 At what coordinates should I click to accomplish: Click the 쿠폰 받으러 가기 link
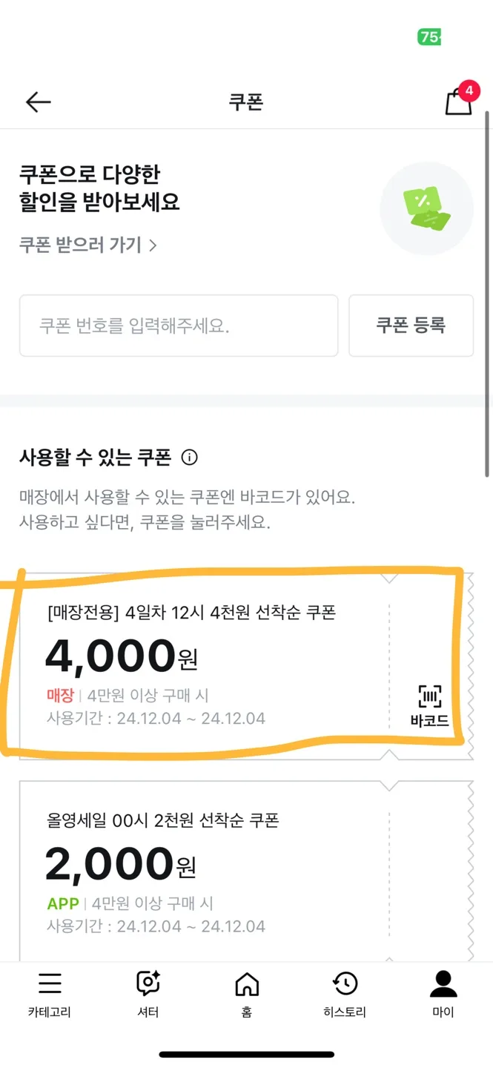[80, 245]
